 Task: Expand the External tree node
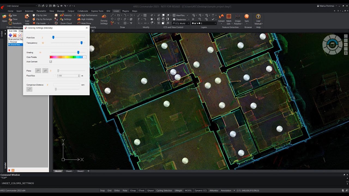(9, 42)
